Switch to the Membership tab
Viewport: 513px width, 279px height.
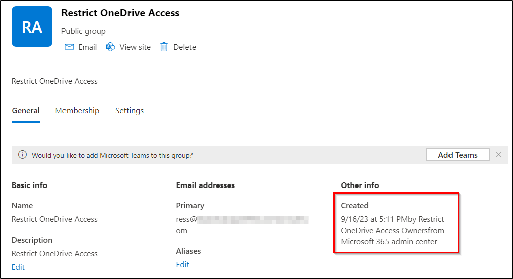pos(77,111)
